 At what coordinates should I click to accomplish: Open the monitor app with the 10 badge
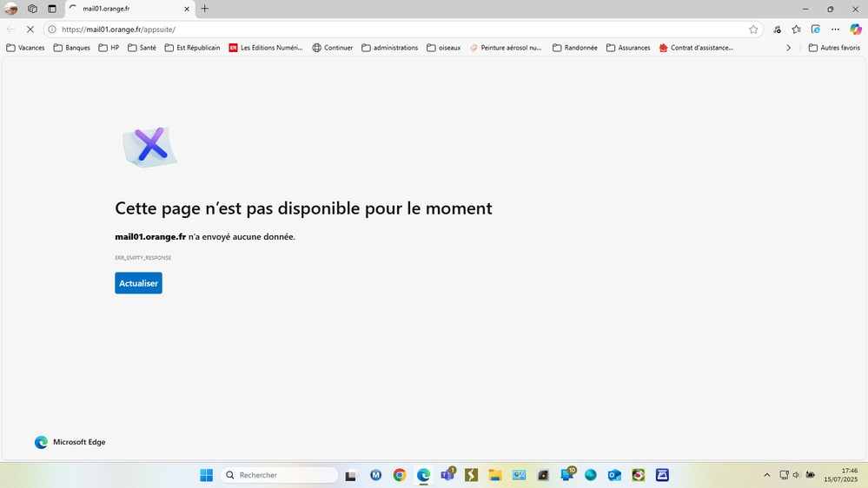click(567, 475)
